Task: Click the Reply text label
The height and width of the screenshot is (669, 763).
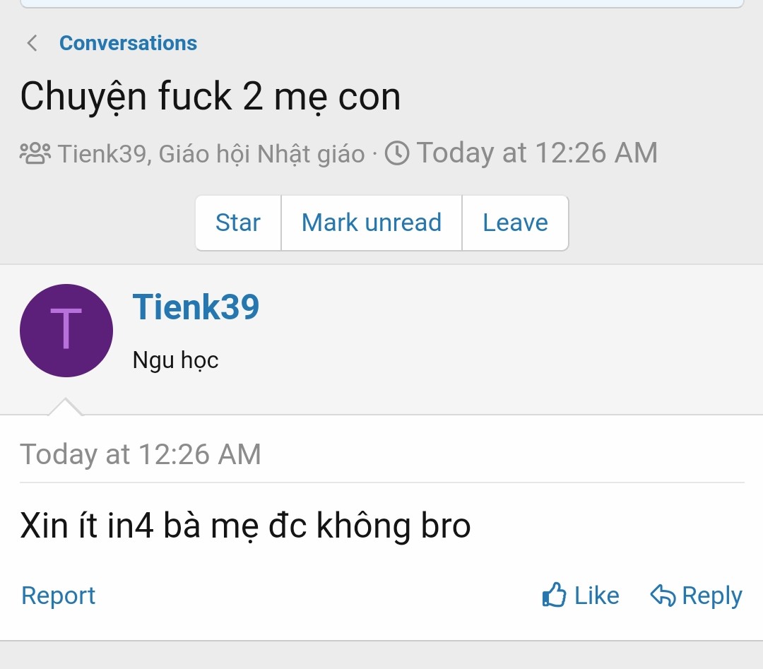Action: click(711, 596)
